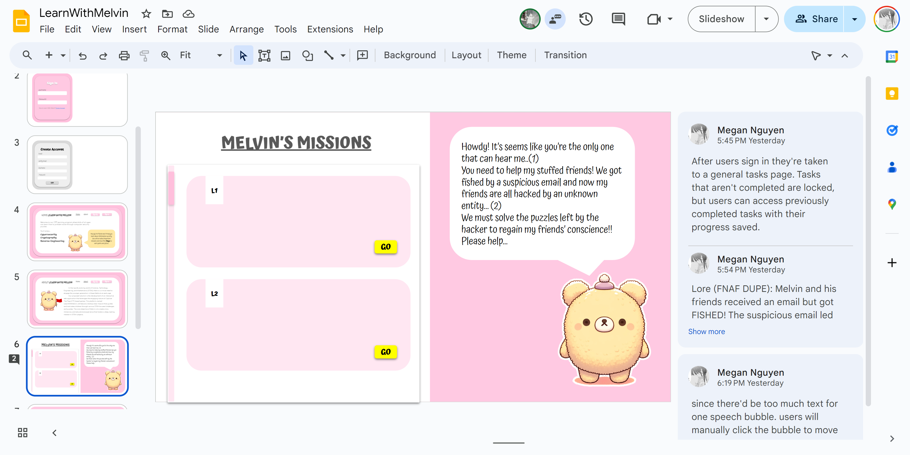910x455 pixels.
Task: Open Google Keep sidebar icon
Action: [892, 94]
